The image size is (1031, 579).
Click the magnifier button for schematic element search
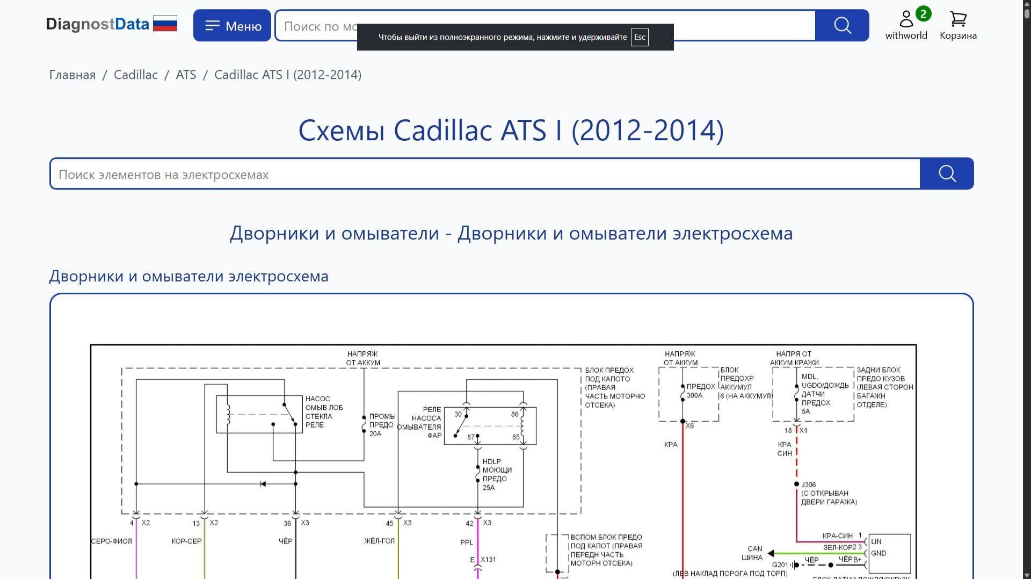(x=947, y=173)
